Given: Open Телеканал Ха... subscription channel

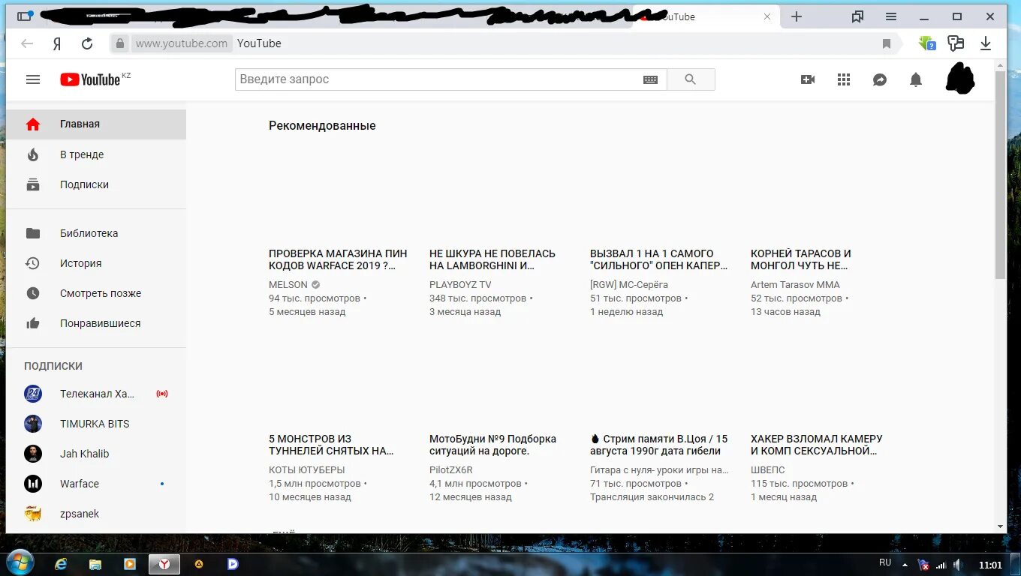Looking at the screenshot, I should click(x=96, y=394).
